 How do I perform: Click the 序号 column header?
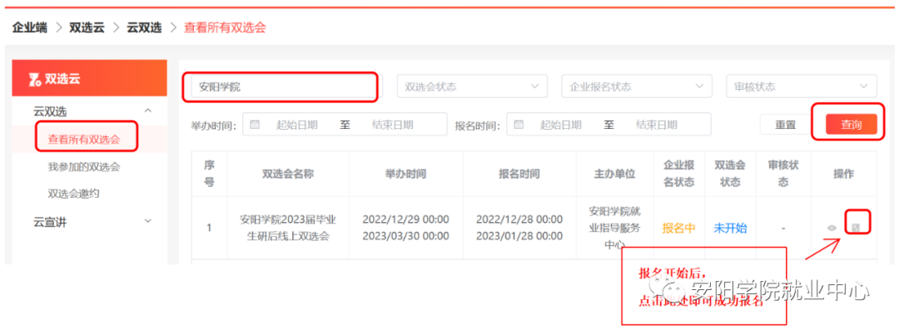pos(209,175)
